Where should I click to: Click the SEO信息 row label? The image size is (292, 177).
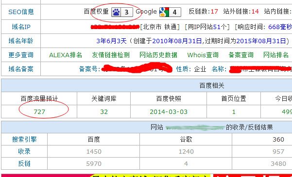coord(21,12)
